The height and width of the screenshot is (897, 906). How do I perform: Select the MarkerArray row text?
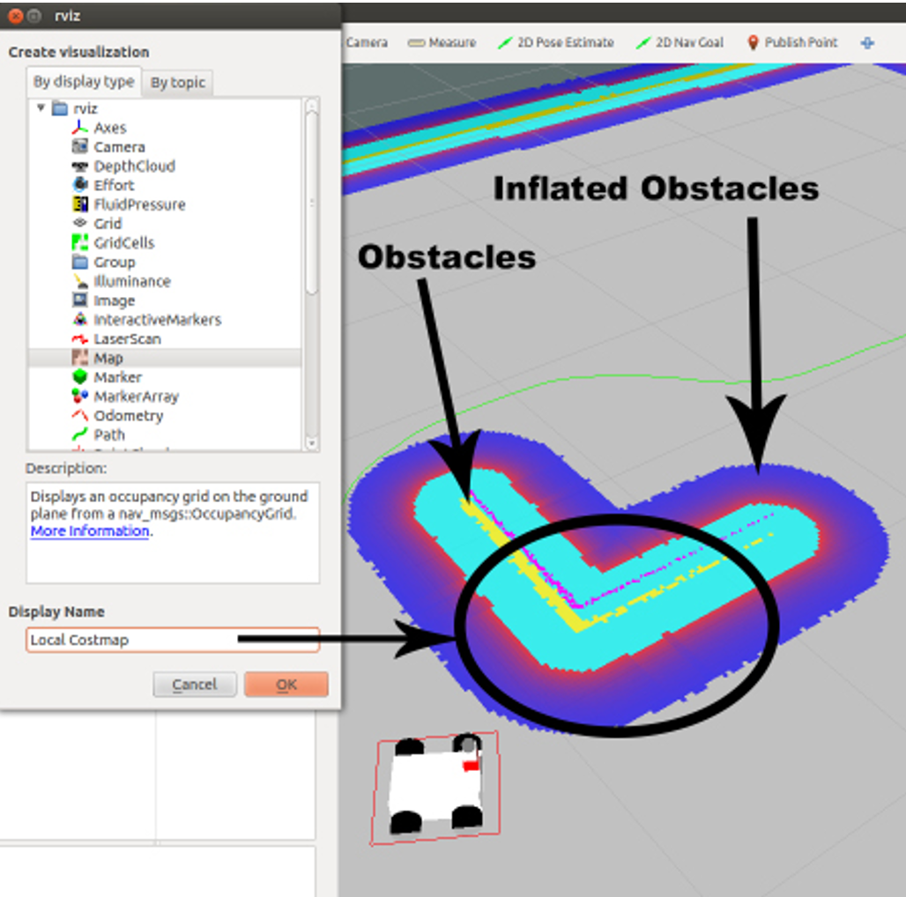137,397
